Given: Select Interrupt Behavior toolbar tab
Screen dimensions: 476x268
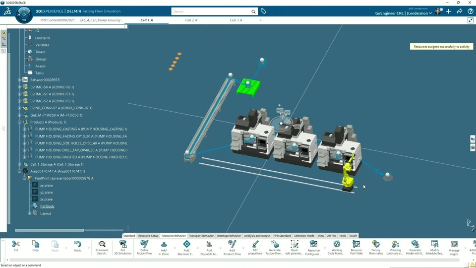Looking at the screenshot, I should coord(229,235).
